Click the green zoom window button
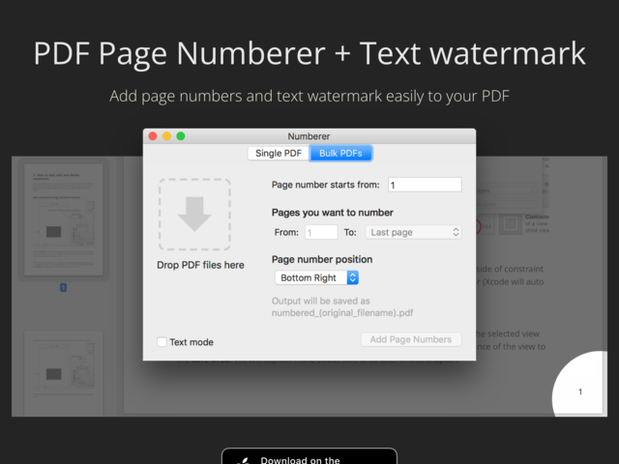This screenshot has width=619, height=464. tap(181, 136)
